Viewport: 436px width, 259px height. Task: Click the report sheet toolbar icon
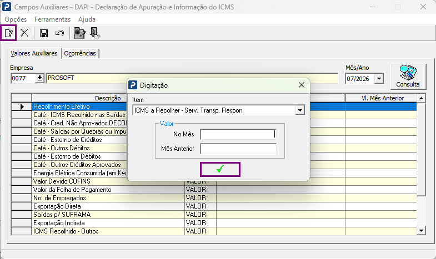[x=80, y=33]
